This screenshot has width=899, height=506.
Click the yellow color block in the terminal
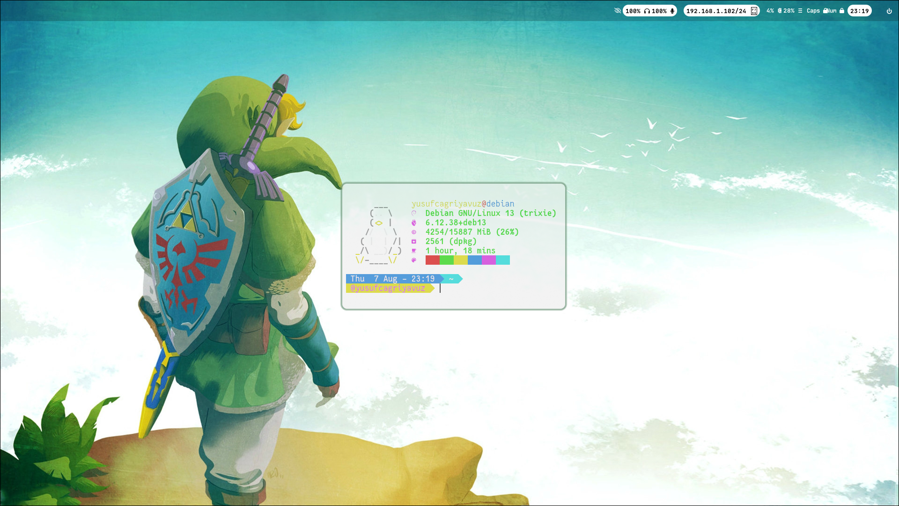[x=461, y=260]
